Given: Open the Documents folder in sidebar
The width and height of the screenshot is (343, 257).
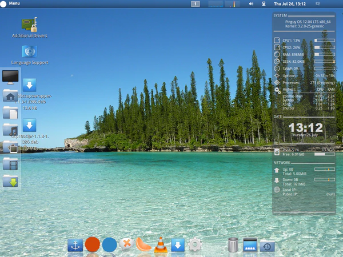Looking at the screenshot, I should pos(10,113).
